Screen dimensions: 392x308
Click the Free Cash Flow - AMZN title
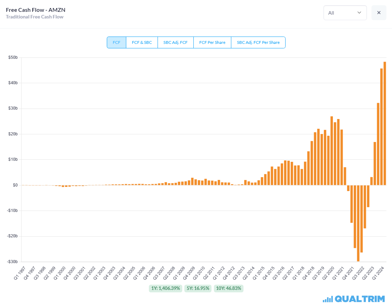coord(35,10)
